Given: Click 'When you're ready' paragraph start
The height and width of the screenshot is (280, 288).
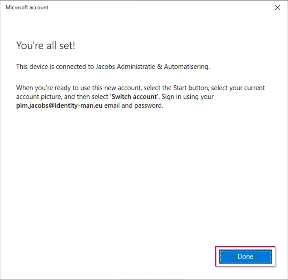Looking at the screenshot, I should (x=35, y=88).
